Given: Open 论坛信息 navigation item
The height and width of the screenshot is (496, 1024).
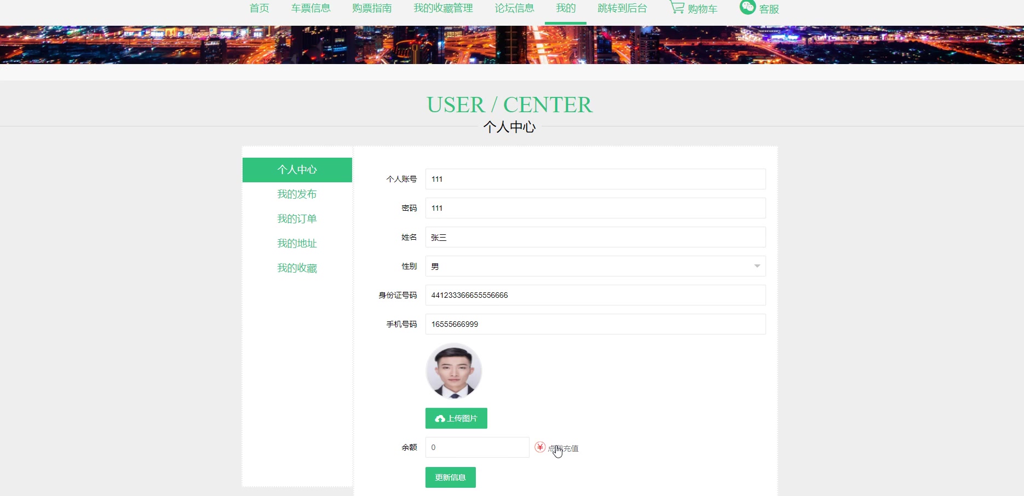Looking at the screenshot, I should coord(514,8).
